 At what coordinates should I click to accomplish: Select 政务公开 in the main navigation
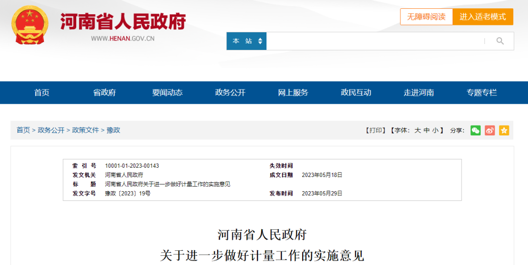tap(230, 92)
